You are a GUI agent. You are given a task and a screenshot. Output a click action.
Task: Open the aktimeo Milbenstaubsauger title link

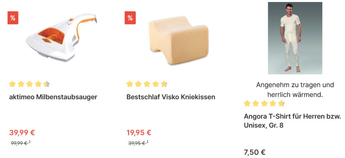click(53, 97)
